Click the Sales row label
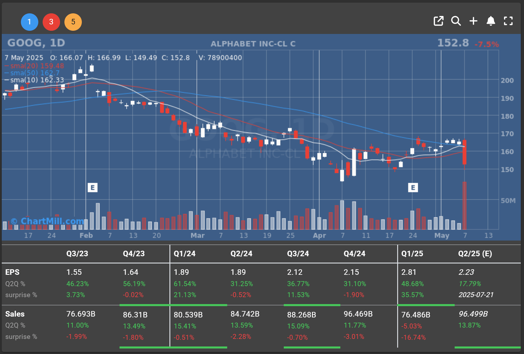Screen dimensions: 524x354 [x=15, y=314]
